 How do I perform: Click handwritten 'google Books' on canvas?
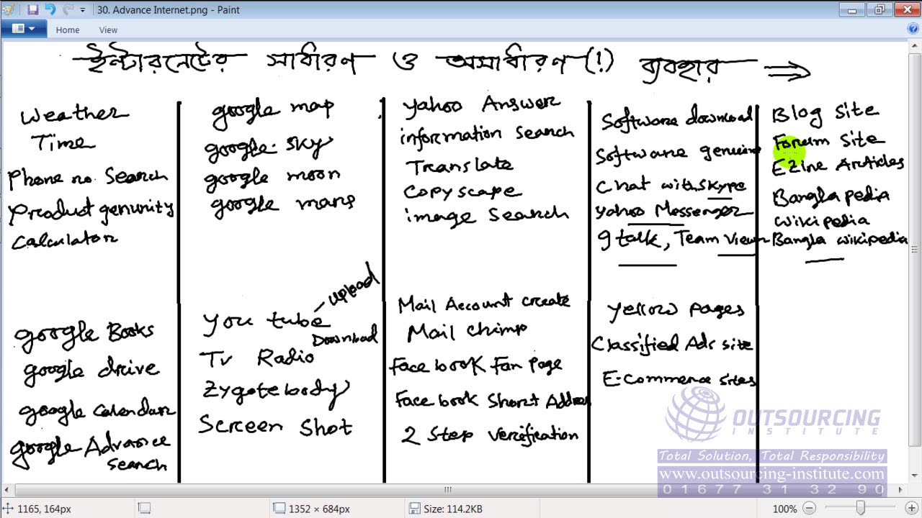[85, 333]
